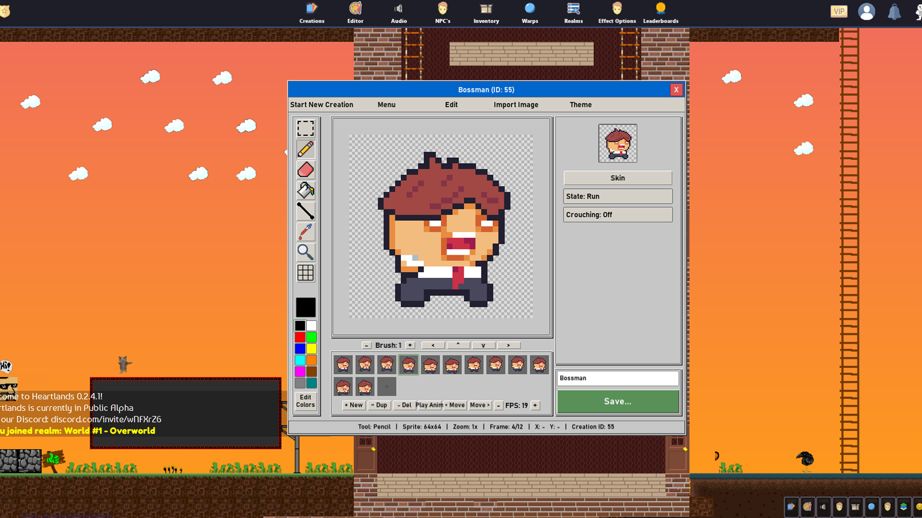The image size is (922, 518).
Task: Change the State: Run selector
Action: click(x=618, y=196)
